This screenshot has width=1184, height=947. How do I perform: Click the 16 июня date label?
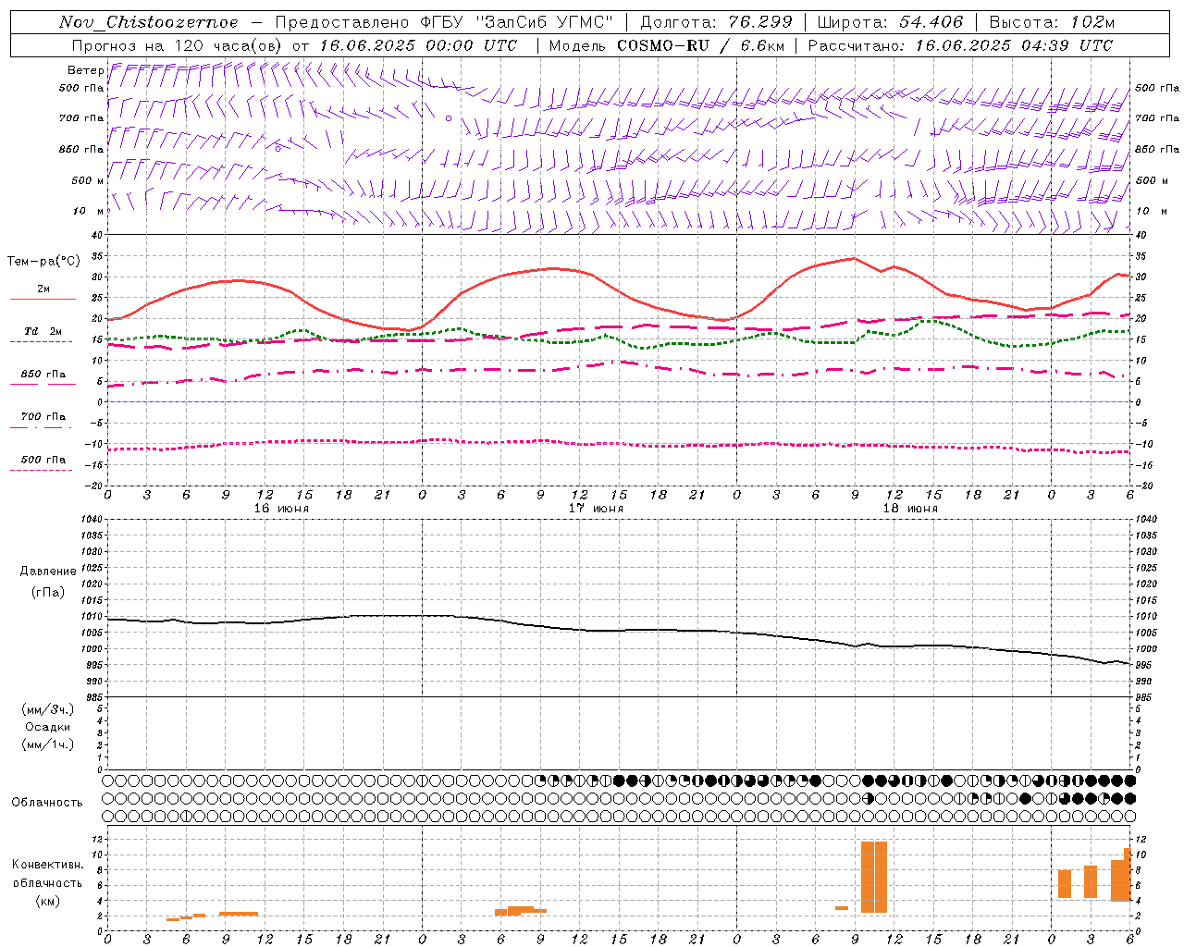[x=281, y=509]
